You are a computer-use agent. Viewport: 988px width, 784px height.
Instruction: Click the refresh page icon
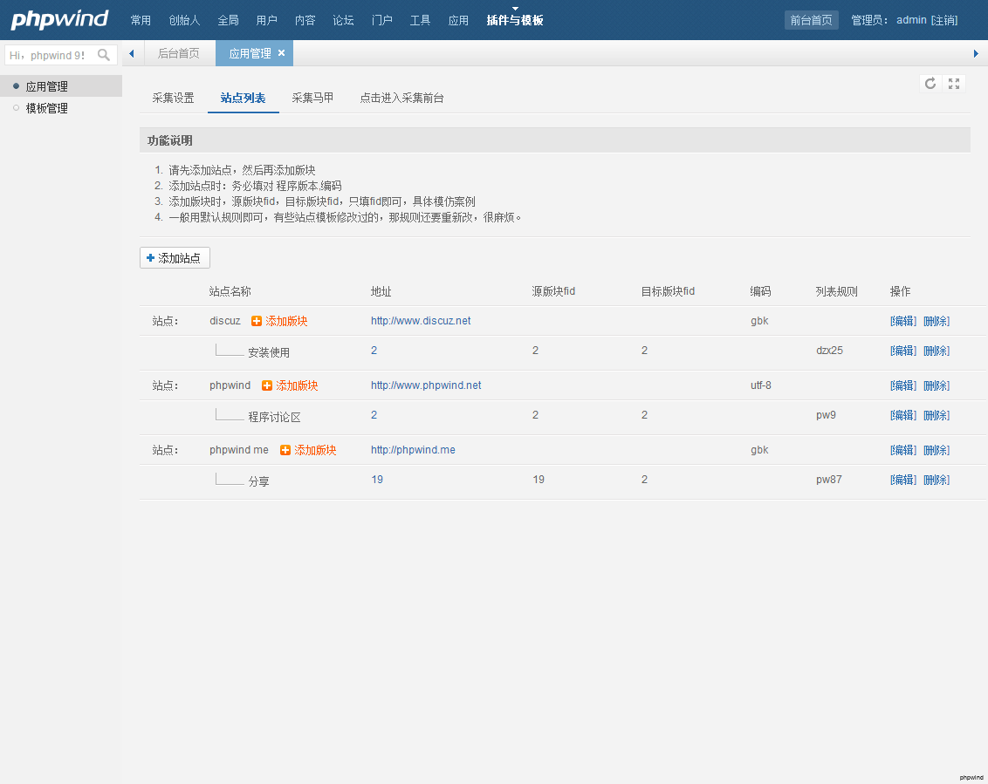click(930, 83)
